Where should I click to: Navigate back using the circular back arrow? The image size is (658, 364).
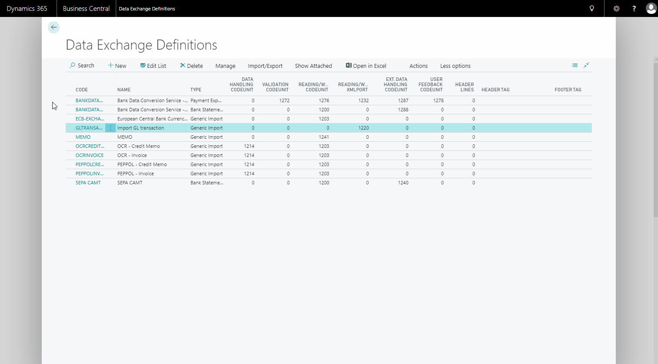[x=54, y=27]
